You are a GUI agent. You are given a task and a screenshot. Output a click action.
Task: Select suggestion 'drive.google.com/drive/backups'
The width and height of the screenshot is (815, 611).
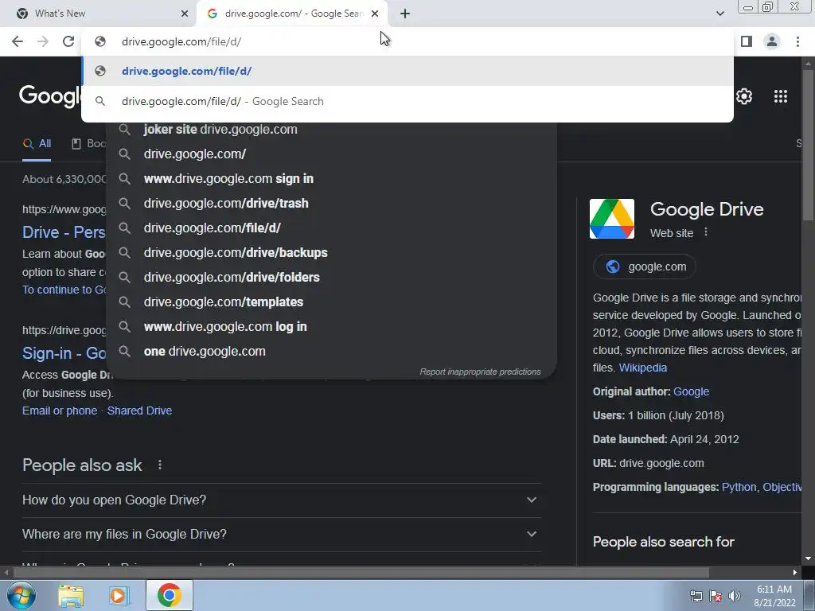(332, 252)
